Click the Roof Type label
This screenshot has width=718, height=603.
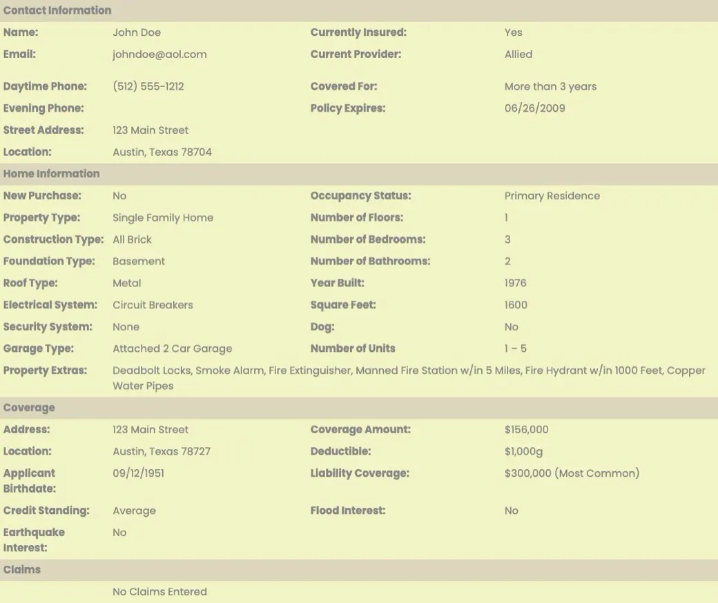pos(30,283)
